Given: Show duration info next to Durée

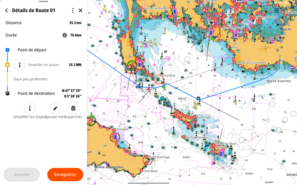Looking at the screenshot, I should [65, 35].
